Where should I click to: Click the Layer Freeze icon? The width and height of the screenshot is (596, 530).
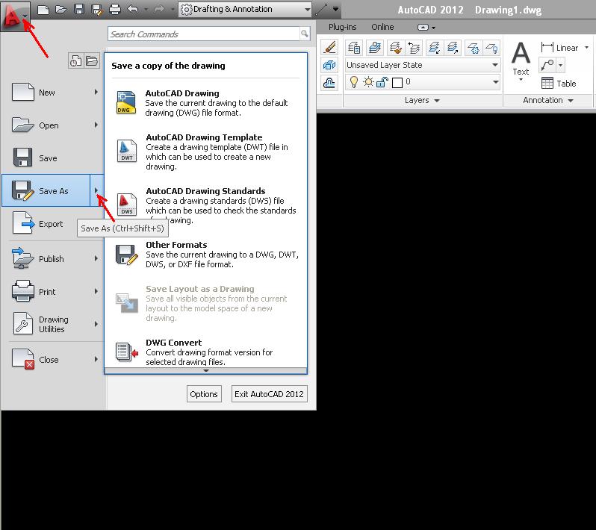[x=474, y=48]
